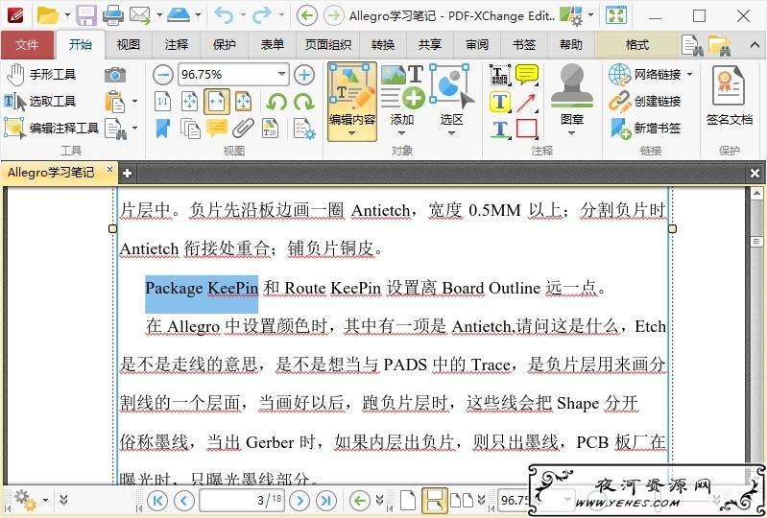Click Create Link (创建链接)
This screenshot has width=767, height=518.
(x=645, y=101)
